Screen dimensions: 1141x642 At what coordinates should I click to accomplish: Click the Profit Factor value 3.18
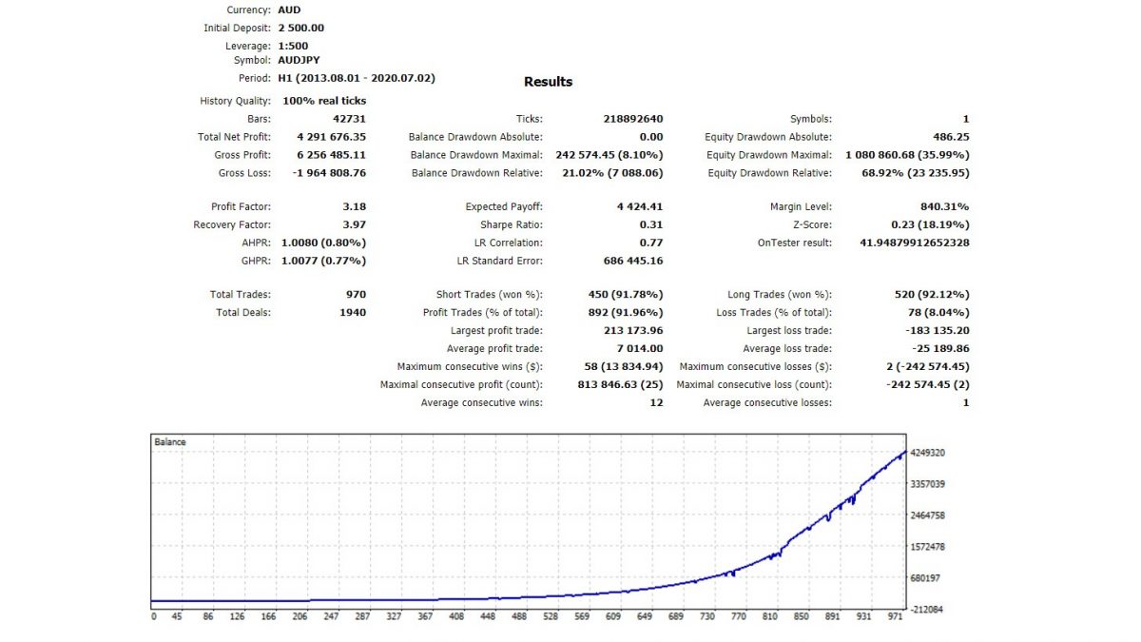[x=356, y=204]
